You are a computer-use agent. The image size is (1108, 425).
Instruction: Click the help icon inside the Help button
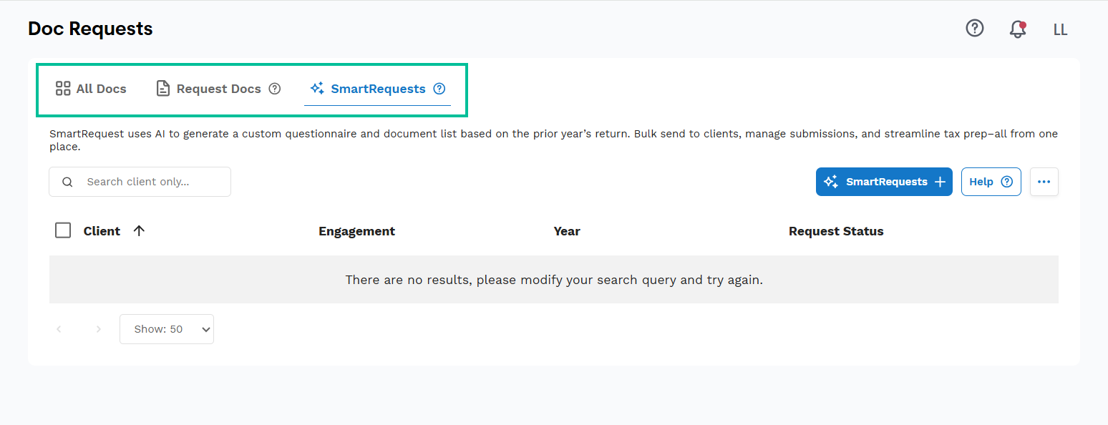(1007, 182)
